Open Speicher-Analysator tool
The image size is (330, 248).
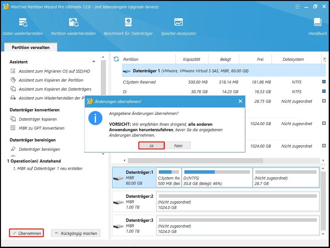(x=179, y=27)
